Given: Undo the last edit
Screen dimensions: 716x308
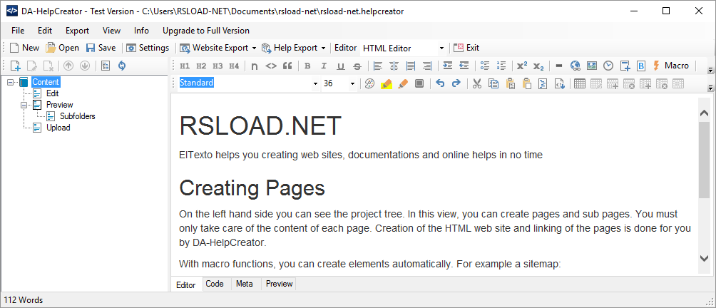Looking at the screenshot, I should (x=440, y=83).
